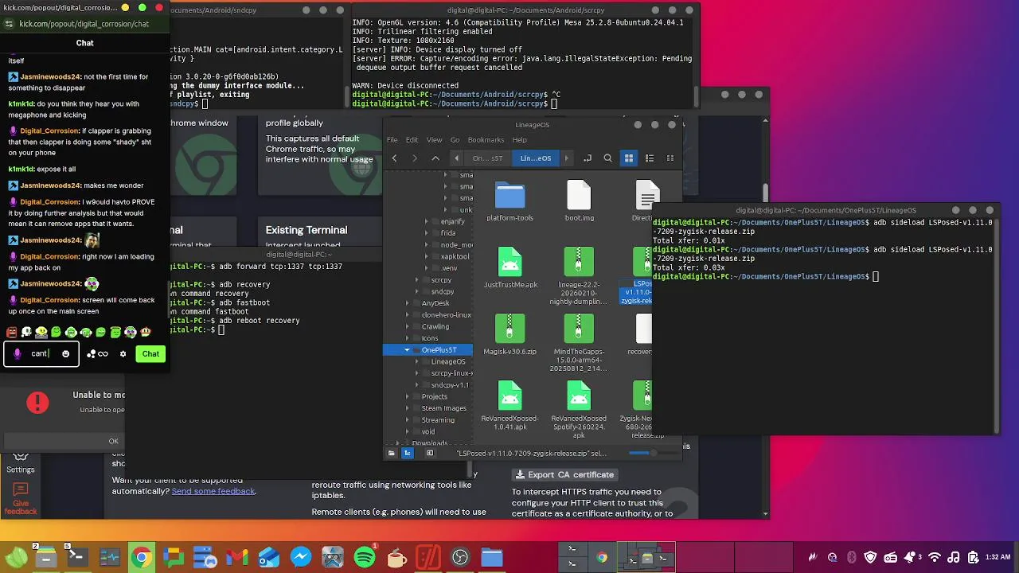
Task: Select the Magisk-v30.6.zip file
Action: [510, 335]
